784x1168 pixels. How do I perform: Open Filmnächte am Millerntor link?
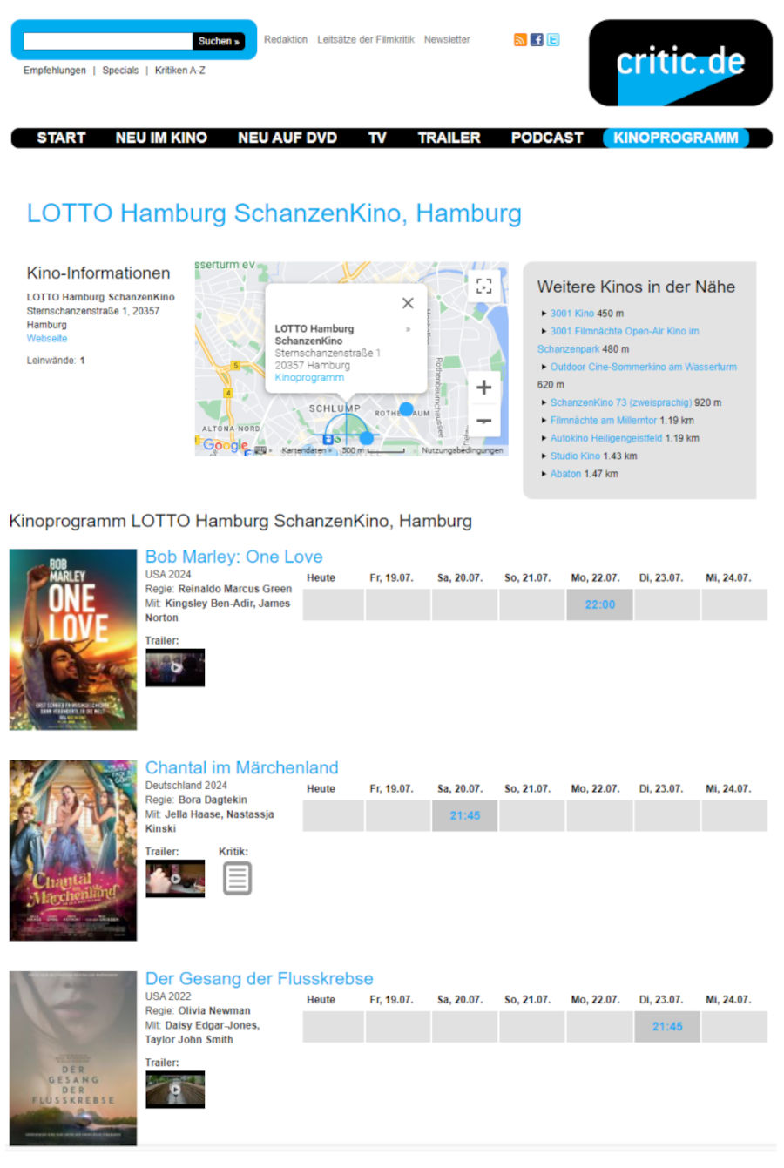pyautogui.click(x=604, y=421)
